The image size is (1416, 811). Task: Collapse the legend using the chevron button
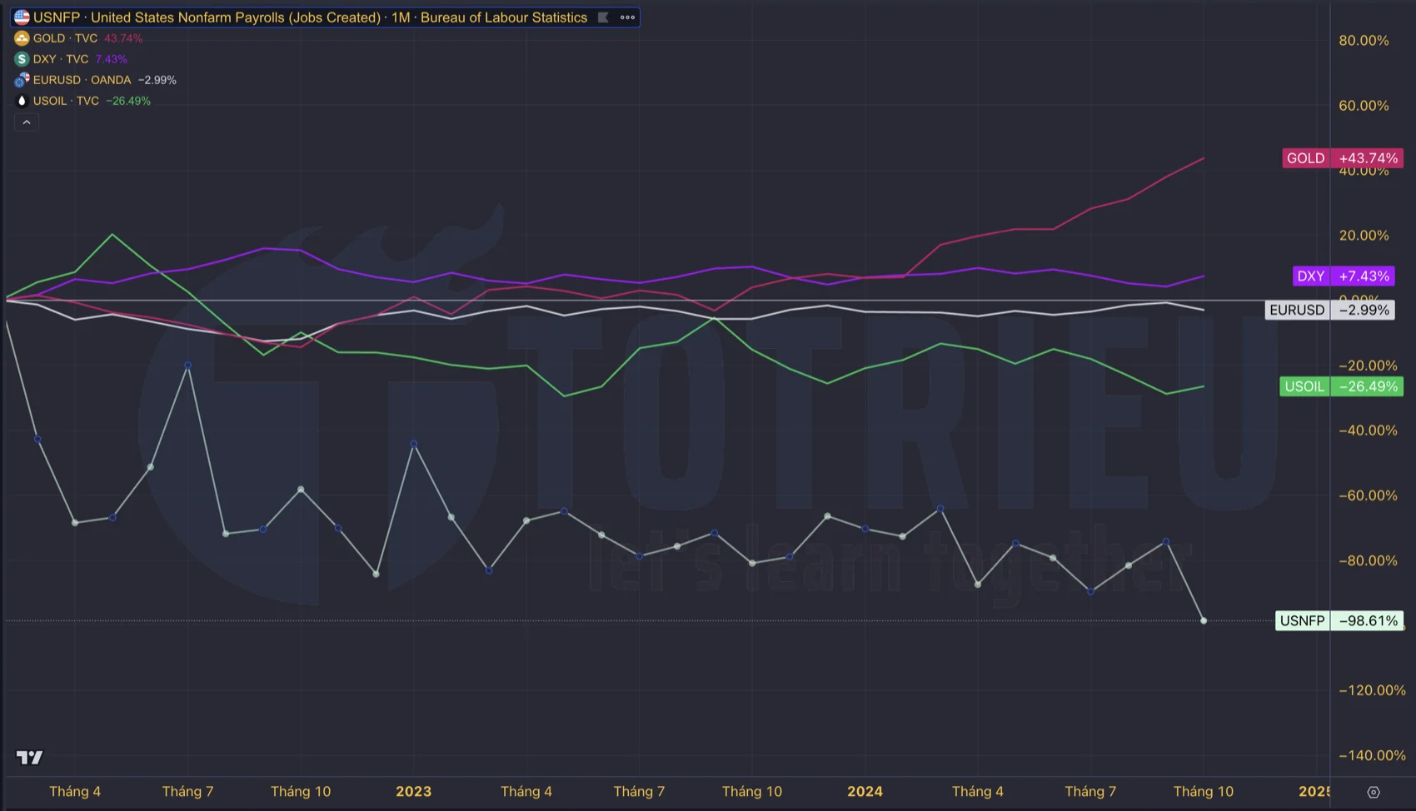tap(26, 122)
